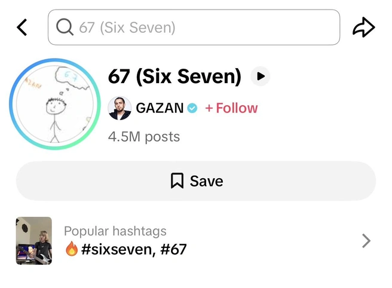
Task: Open the GAZAN artist name link
Action: click(x=160, y=108)
